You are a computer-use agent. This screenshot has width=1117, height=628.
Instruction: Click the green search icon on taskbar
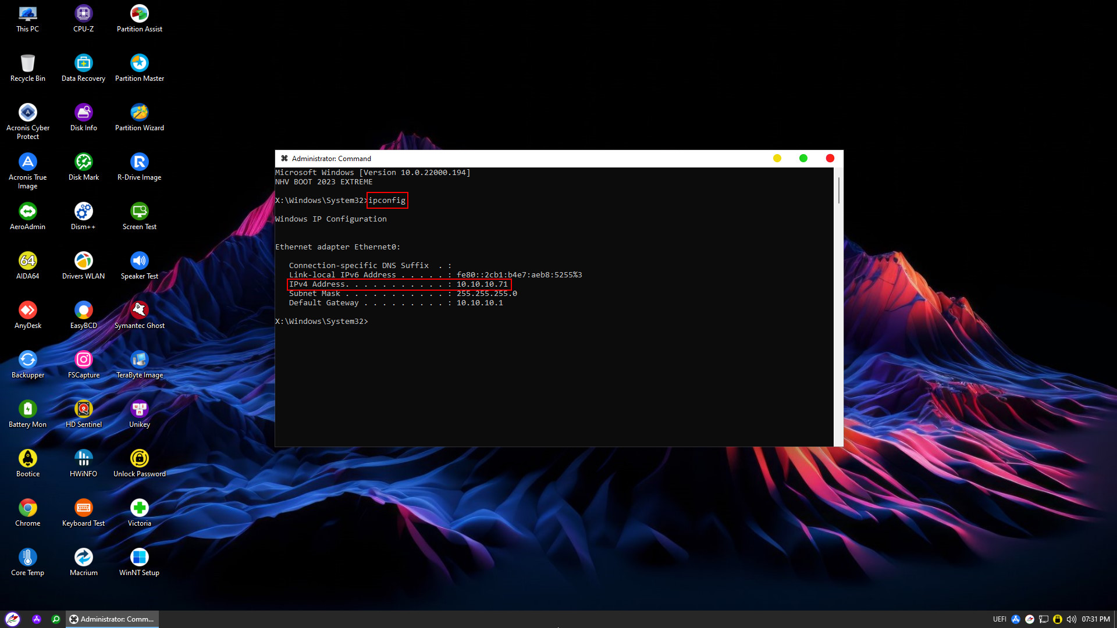click(56, 619)
